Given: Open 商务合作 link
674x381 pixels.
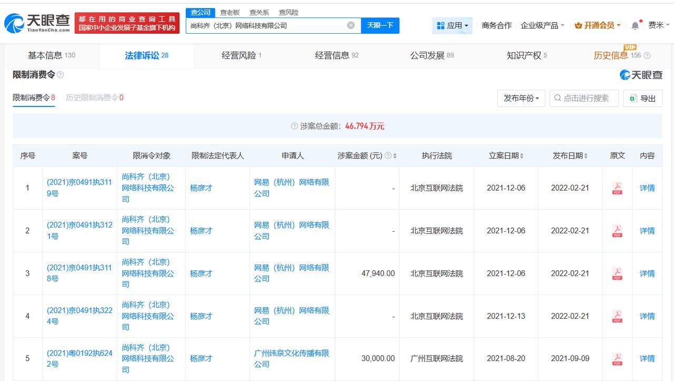Looking at the screenshot, I should [x=497, y=25].
